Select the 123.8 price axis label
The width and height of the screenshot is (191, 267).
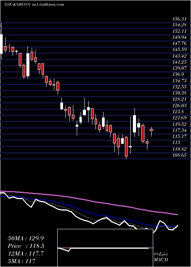tap(178, 112)
